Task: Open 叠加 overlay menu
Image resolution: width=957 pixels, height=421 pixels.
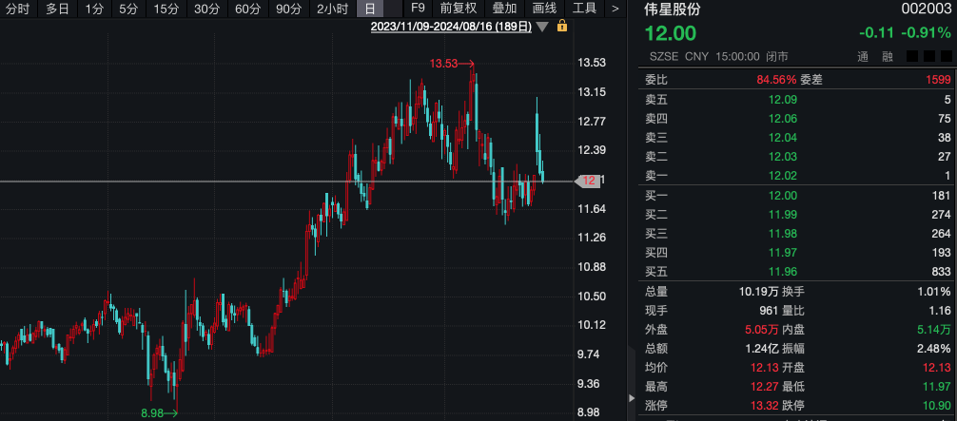Action: (x=505, y=9)
